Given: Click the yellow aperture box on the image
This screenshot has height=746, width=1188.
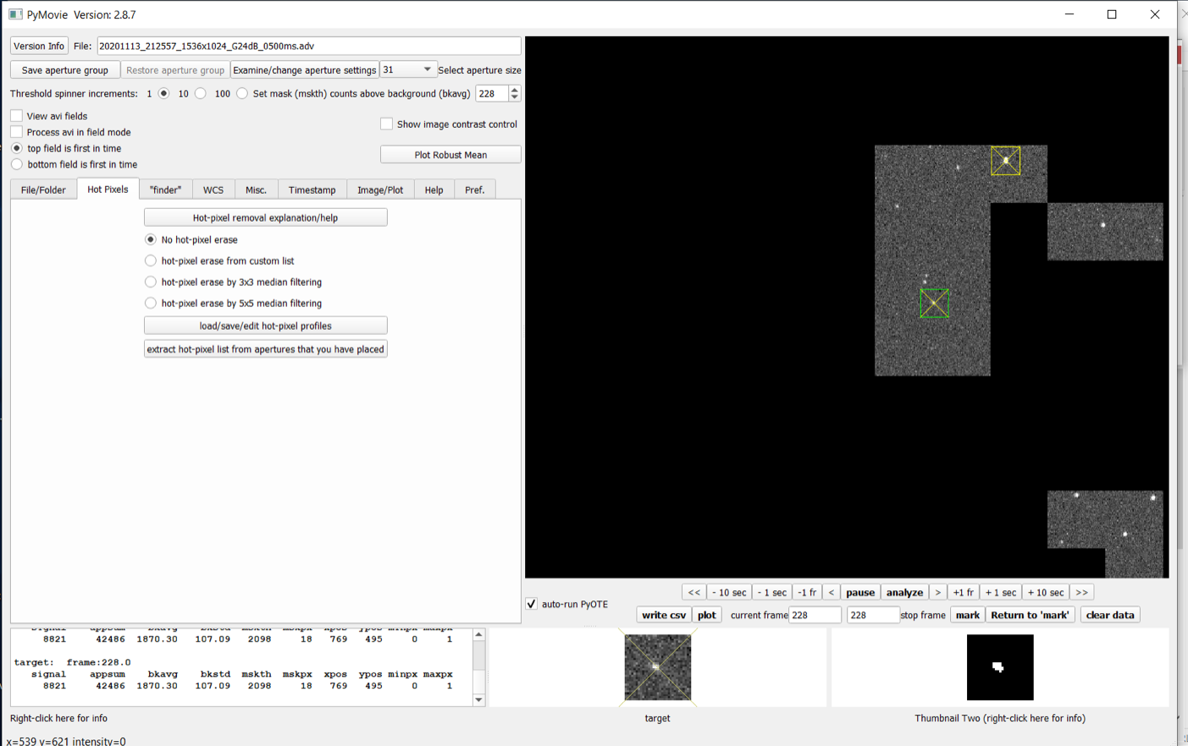Looking at the screenshot, I should click(1005, 161).
